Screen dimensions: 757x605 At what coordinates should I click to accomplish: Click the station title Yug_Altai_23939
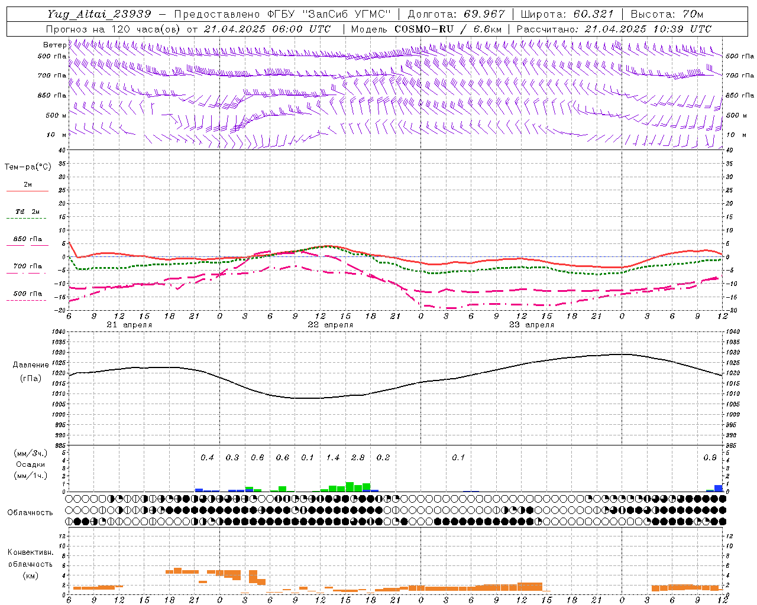pos(100,14)
